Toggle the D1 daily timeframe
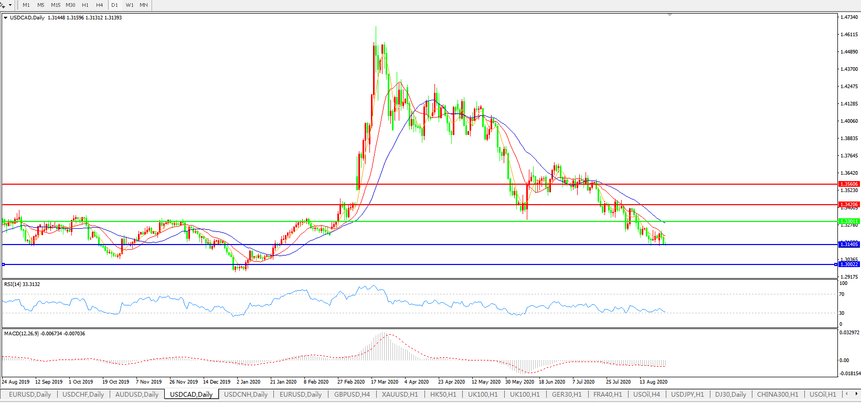861x403 pixels. point(114,5)
